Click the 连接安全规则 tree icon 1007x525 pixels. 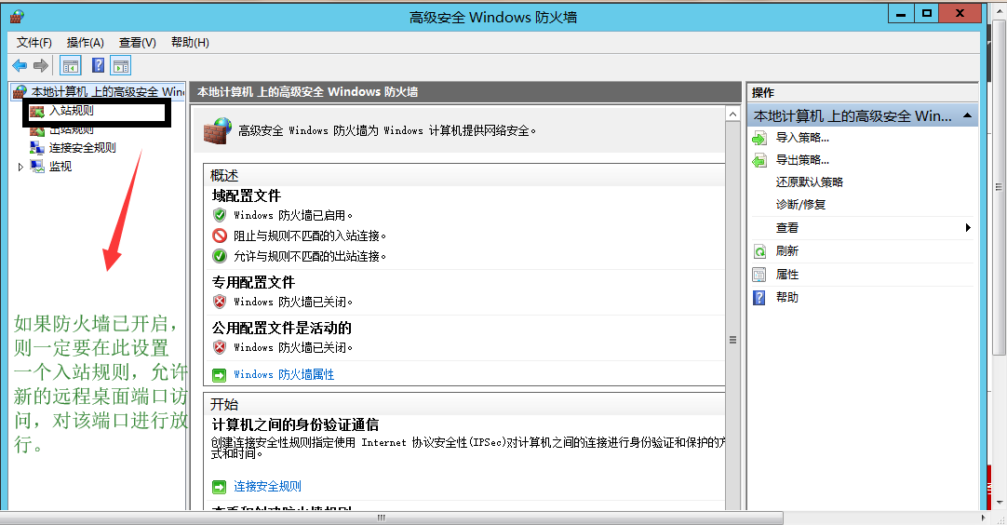point(37,148)
